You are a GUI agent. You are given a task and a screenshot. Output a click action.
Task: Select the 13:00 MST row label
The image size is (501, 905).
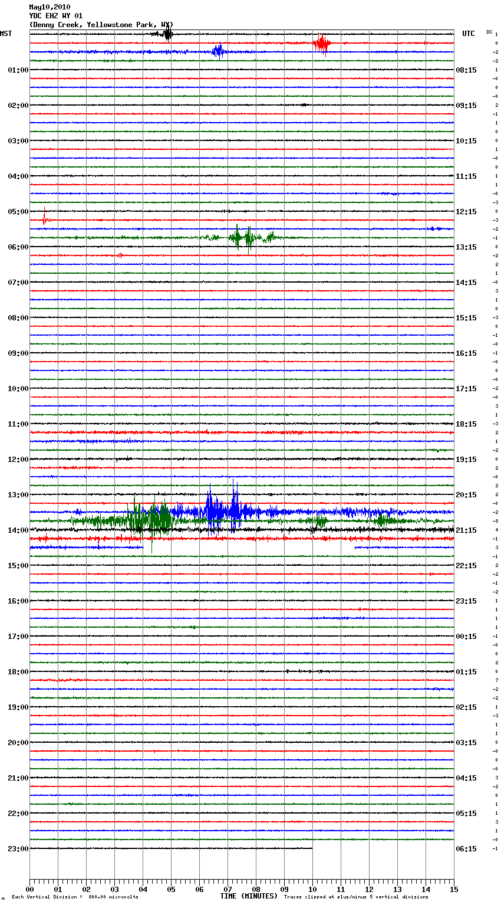pyautogui.click(x=18, y=495)
